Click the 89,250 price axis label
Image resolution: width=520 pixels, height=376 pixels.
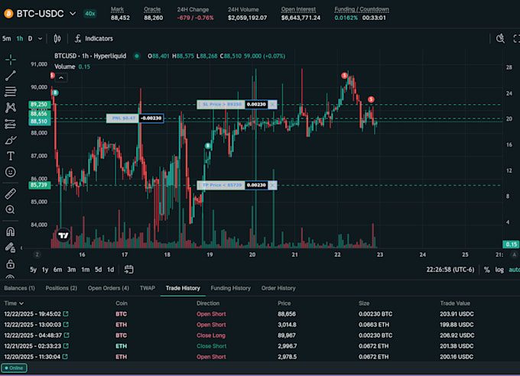pyautogui.click(x=39, y=105)
